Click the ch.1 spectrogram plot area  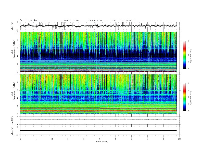(x=98, y=52)
